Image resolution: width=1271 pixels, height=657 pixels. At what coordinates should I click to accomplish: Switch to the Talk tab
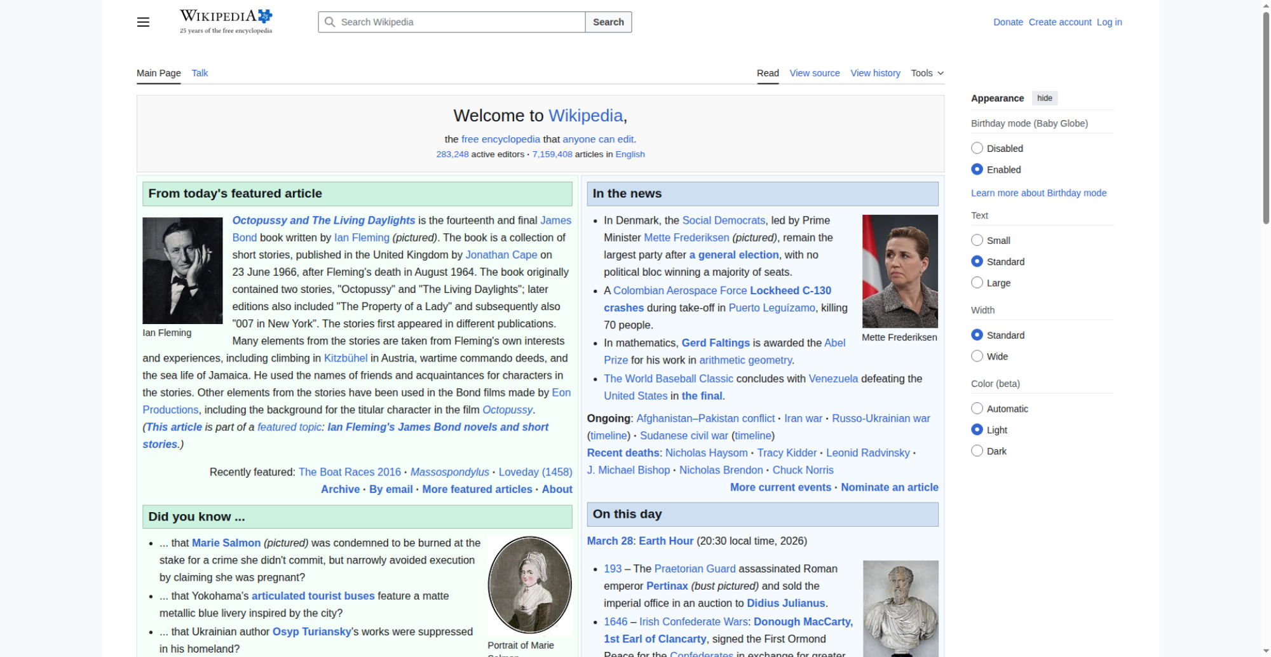point(200,73)
